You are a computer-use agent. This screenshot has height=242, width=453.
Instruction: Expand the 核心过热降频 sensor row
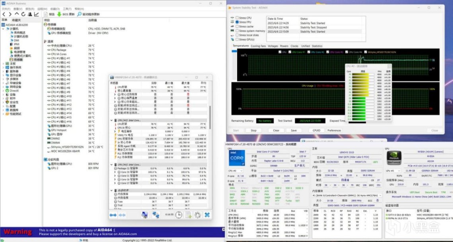115,94
